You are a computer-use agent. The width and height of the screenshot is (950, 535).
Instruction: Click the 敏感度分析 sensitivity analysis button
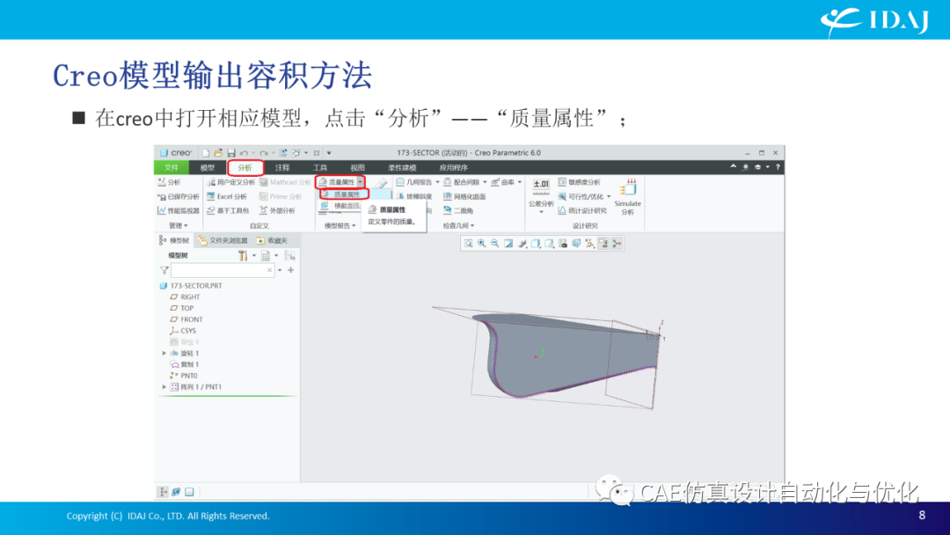click(x=579, y=182)
